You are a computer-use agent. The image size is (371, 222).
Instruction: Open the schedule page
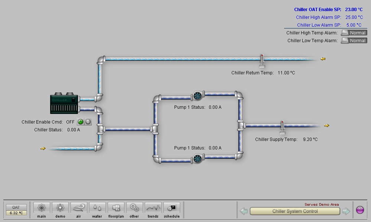[x=172, y=208]
